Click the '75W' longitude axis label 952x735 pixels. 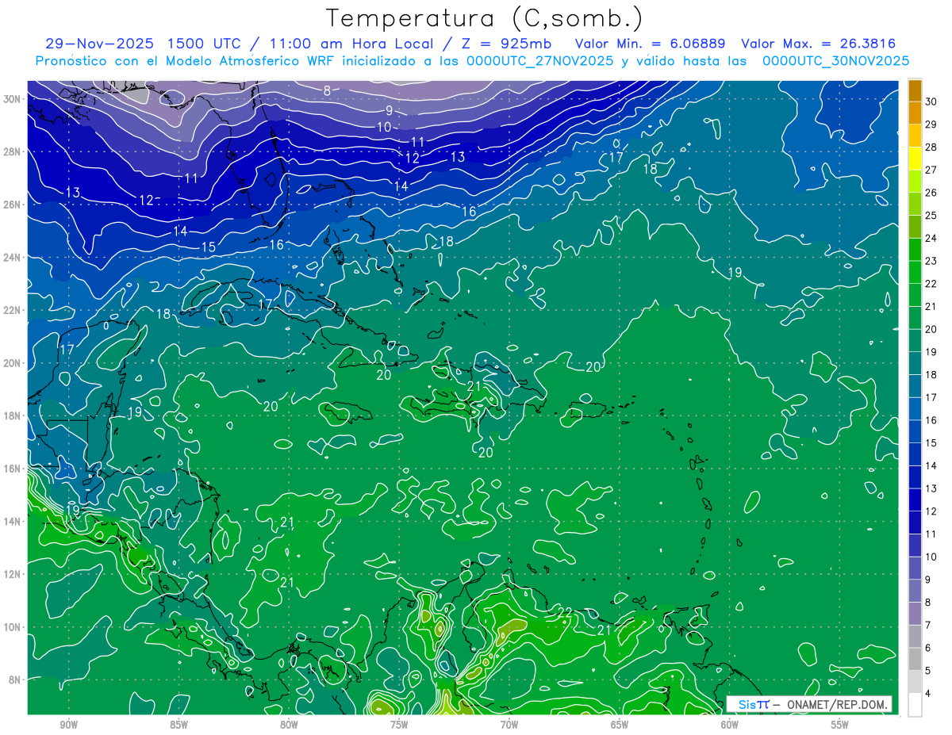pyautogui.click(x=399, y=725)
